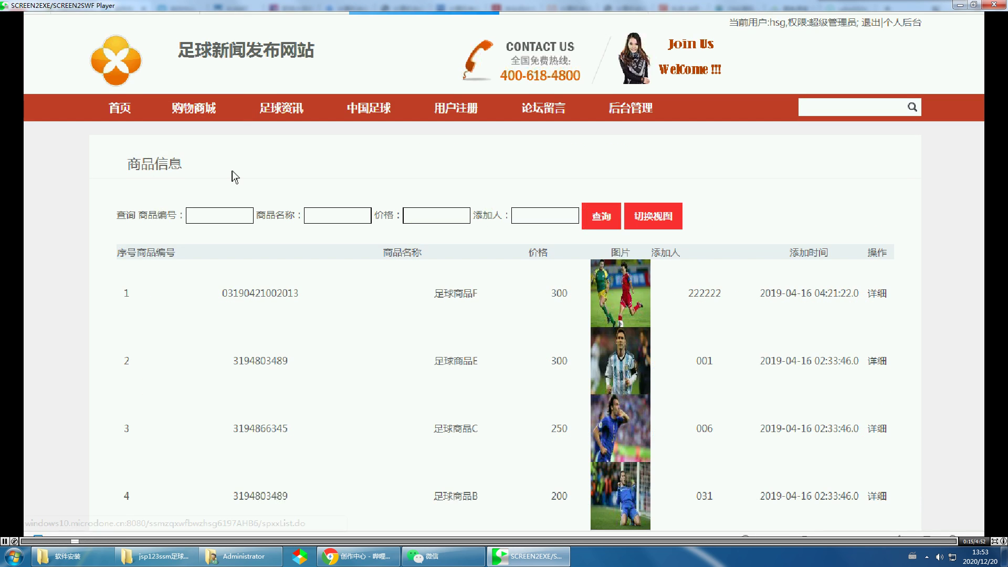Click the player stop/circle icon beside pause

coord(14,541)
